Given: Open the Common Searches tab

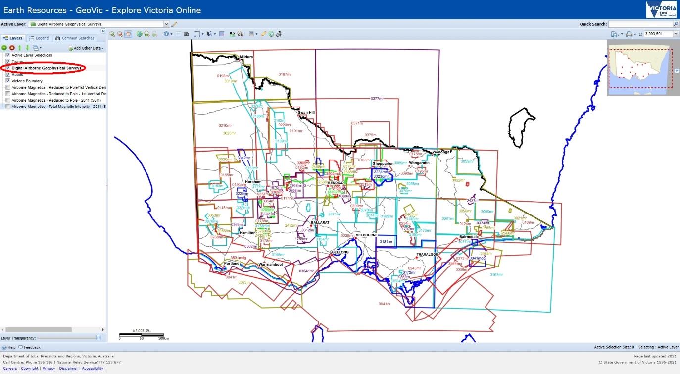Looking at the screenshot, I should click(x=75, y=38).
